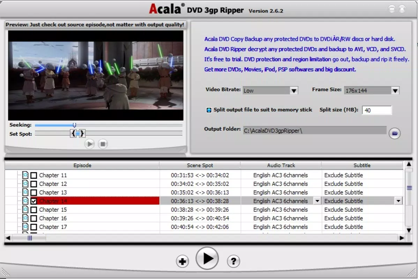Click the free to trial promo line

coord(307,59)
